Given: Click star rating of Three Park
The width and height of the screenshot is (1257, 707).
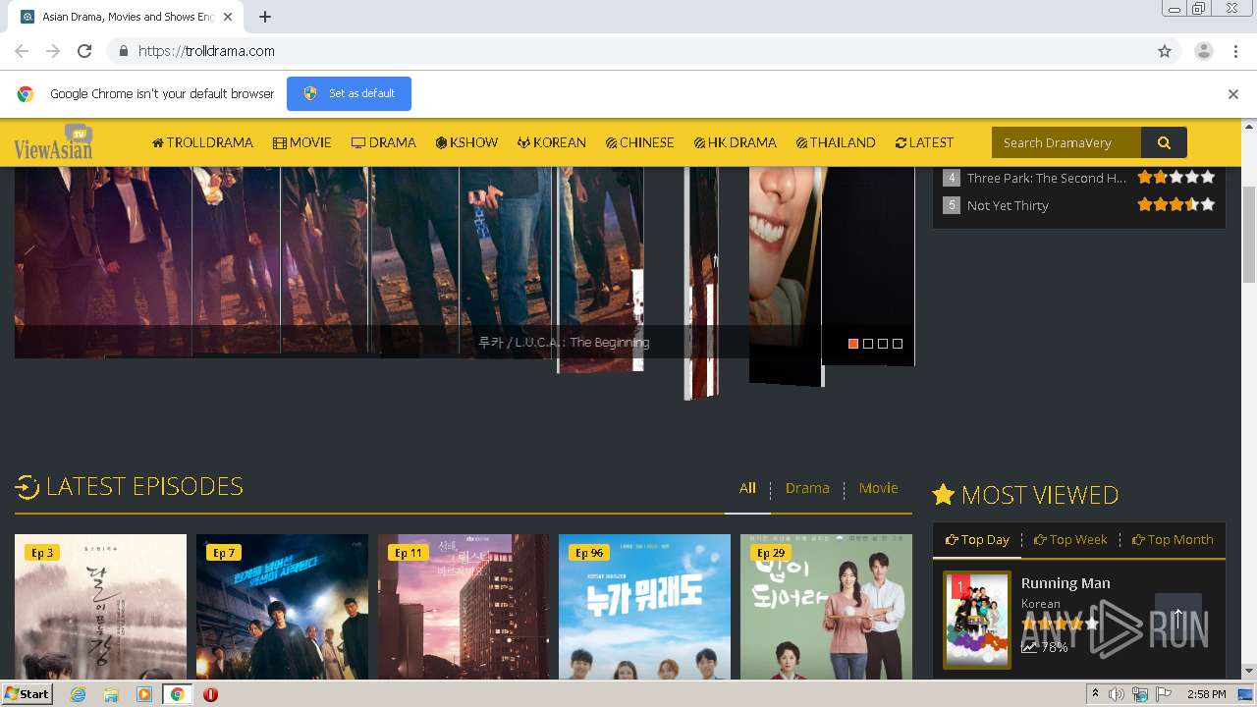Looking at the screenshot, I should pyautogui.click(x=1176, y=177).
